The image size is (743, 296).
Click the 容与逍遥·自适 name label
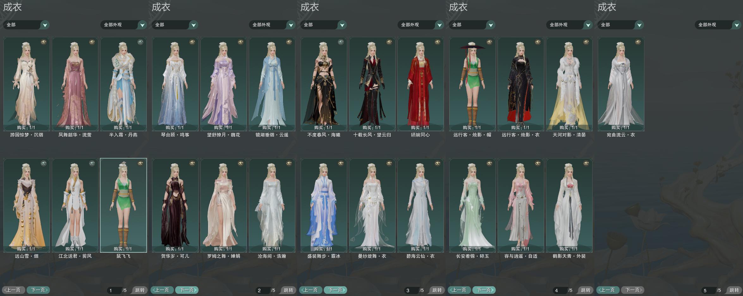[x=521, y=256]
